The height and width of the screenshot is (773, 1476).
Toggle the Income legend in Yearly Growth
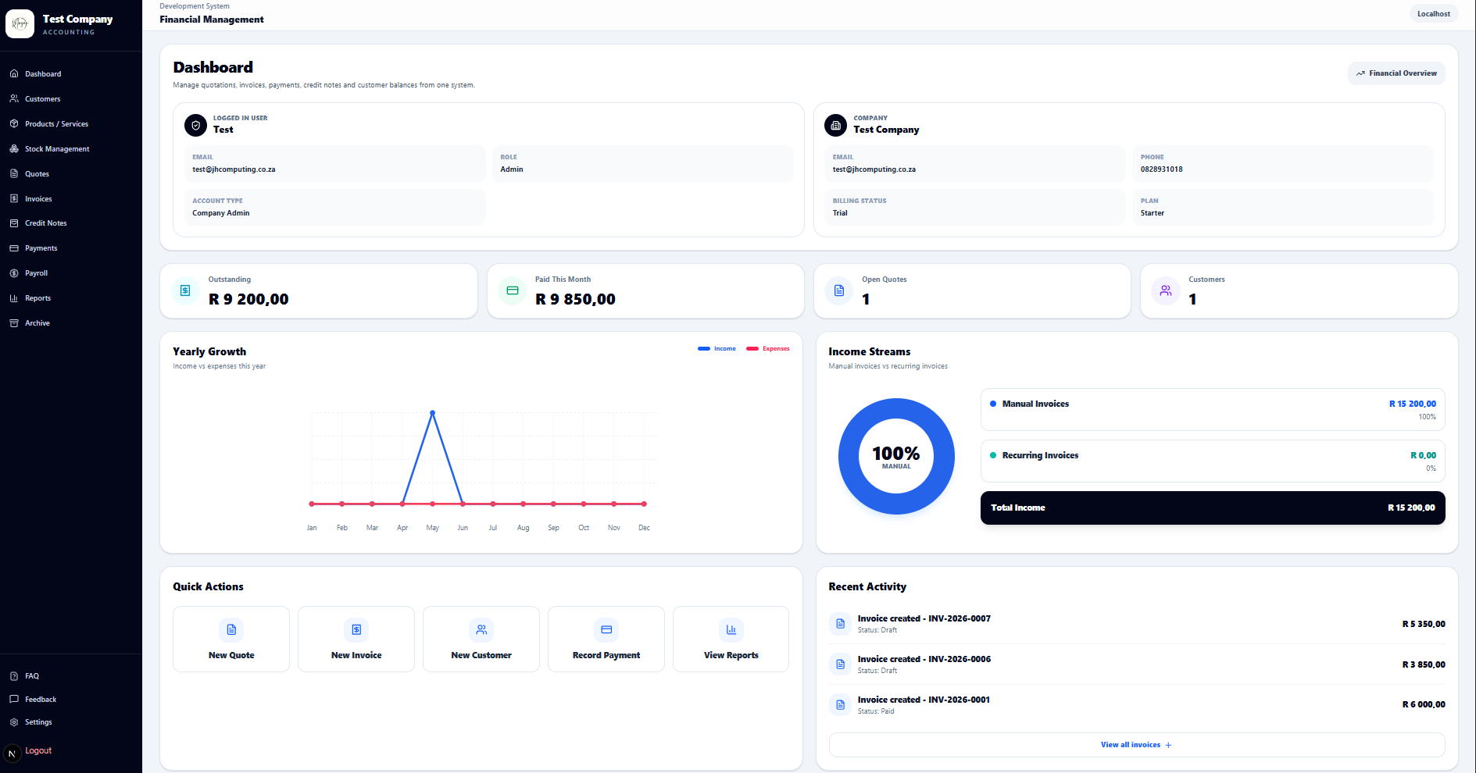pos(717,349)
